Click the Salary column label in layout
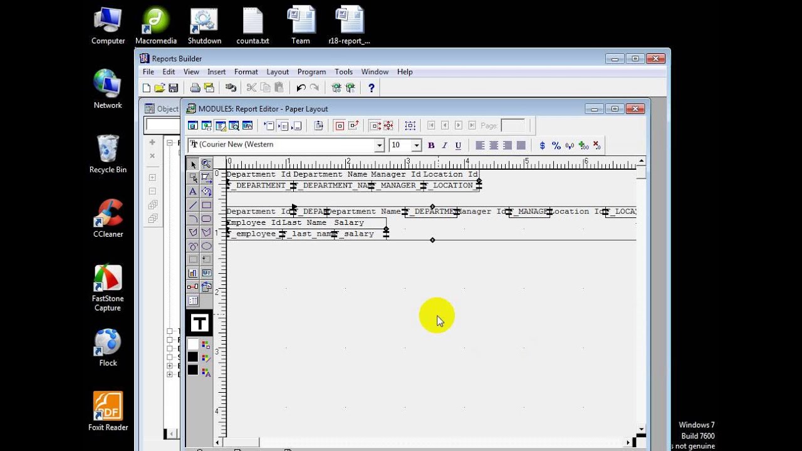This screenshot has width=802, height=451. [349, 223]
